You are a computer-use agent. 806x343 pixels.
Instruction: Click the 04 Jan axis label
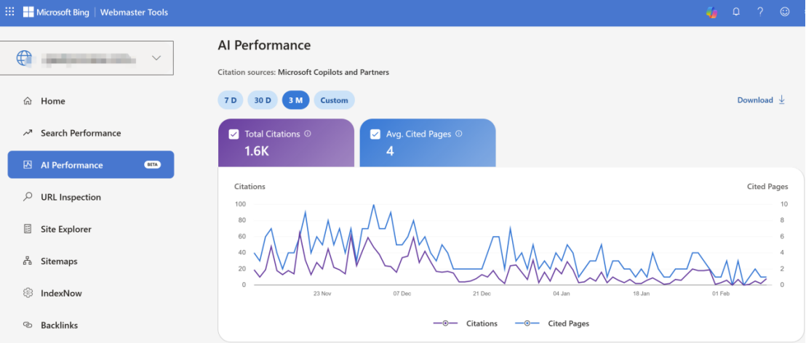562,294
